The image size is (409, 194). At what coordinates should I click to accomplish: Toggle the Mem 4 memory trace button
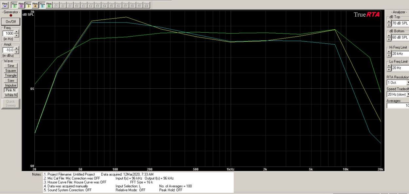[x=35, y=5]
